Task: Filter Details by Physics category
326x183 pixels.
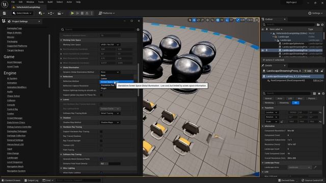Action: coord(311,99)
